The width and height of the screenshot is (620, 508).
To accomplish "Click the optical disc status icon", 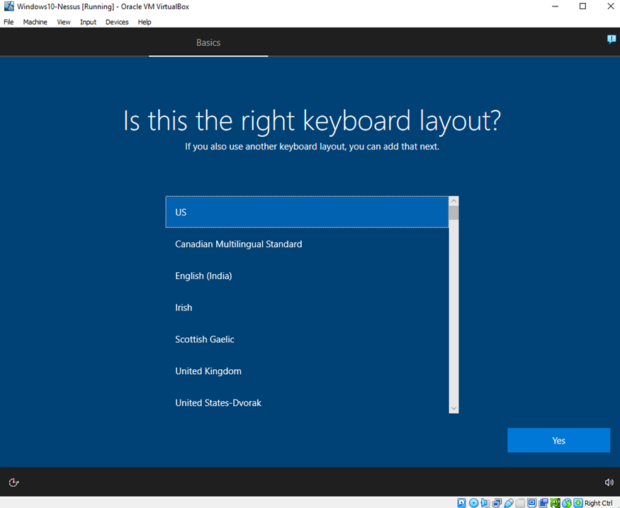I will 473,503.
